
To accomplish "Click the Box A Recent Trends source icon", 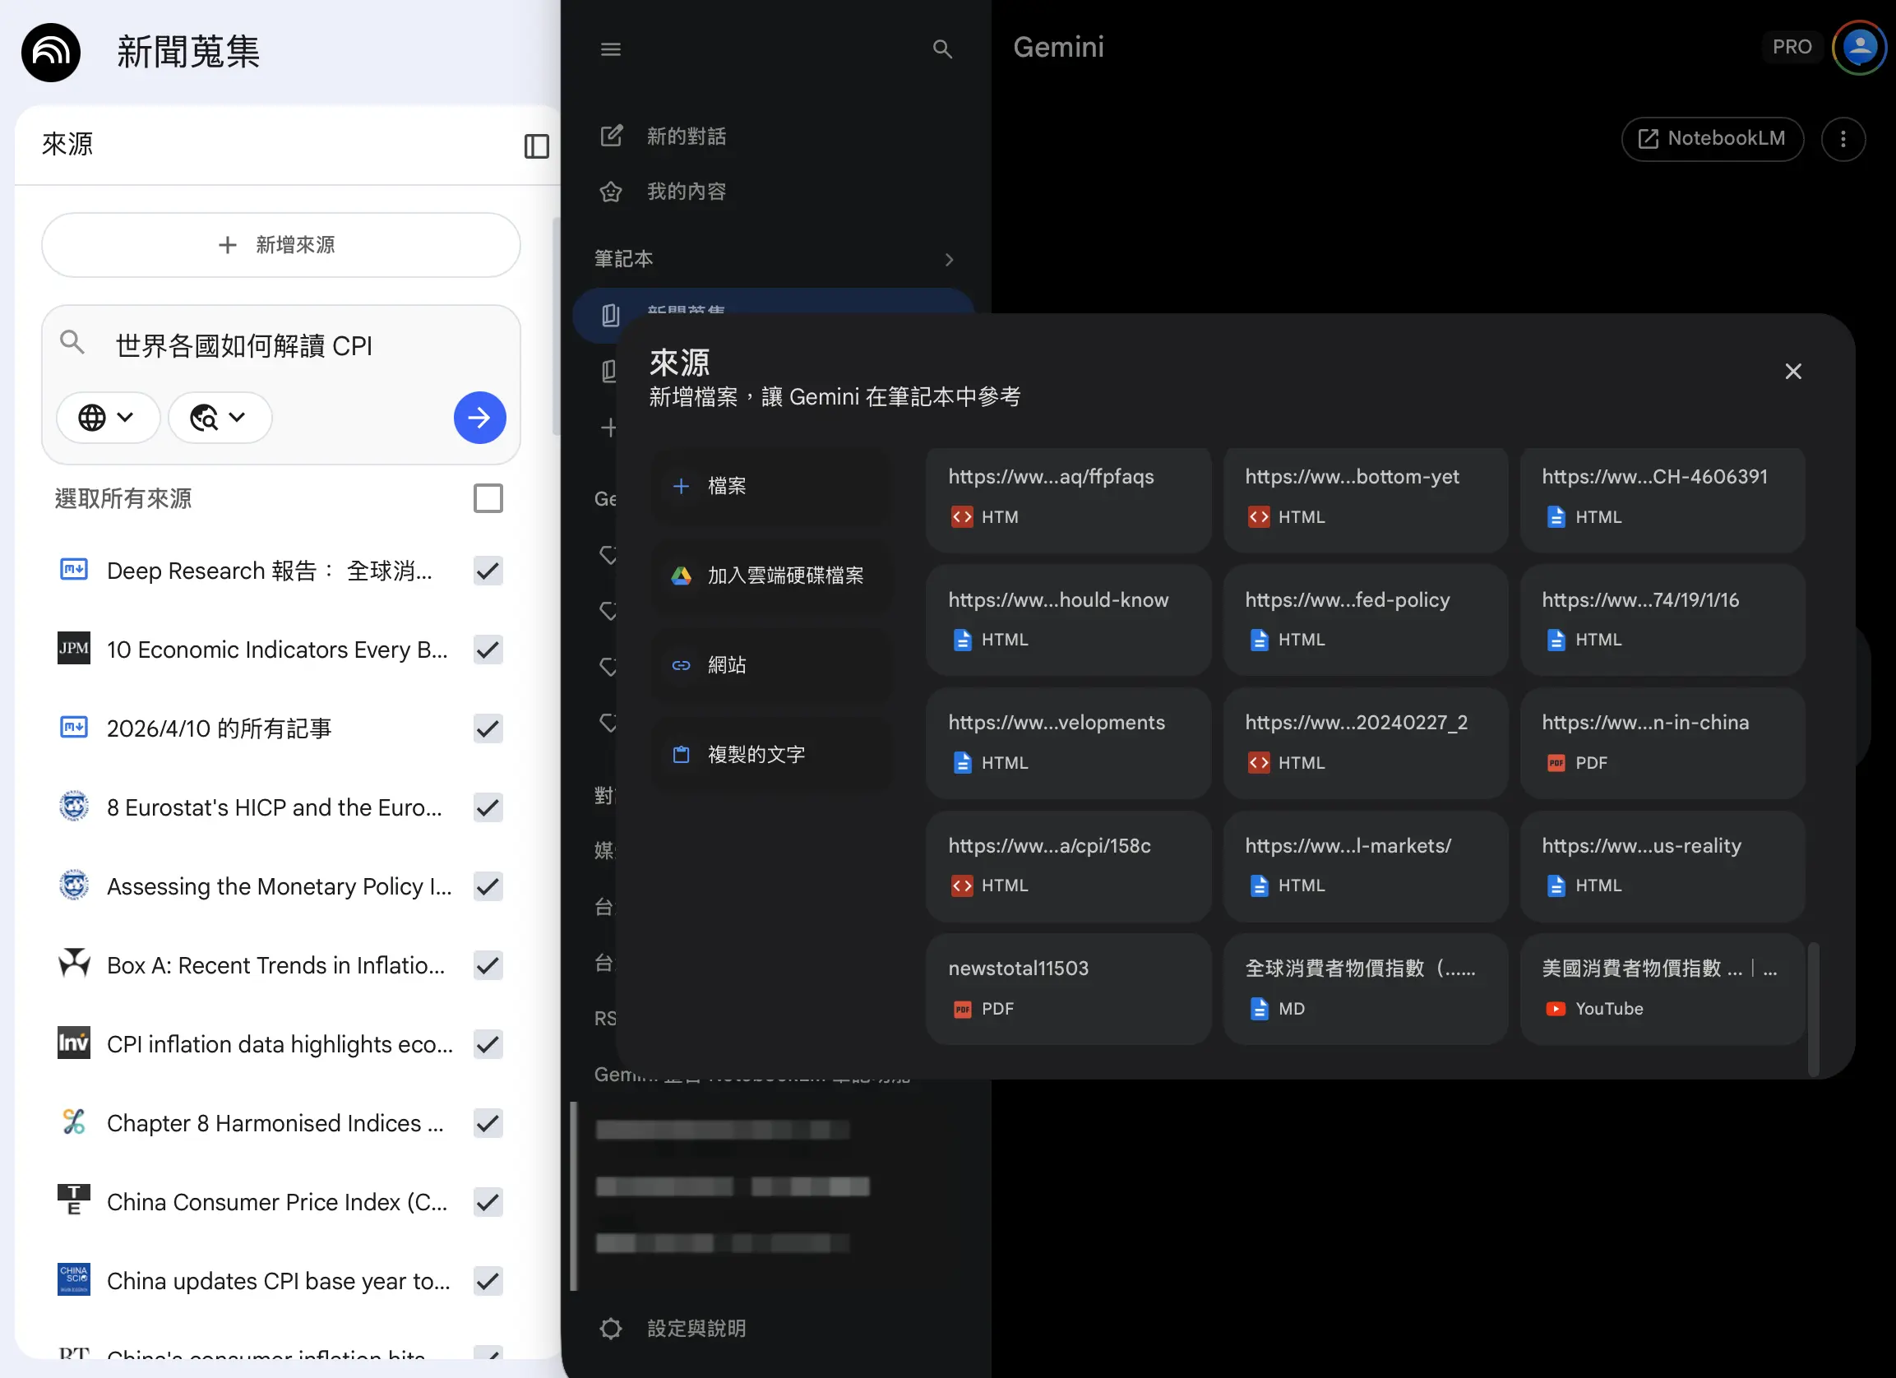I will pyautogui.click(x=73, y=964).
